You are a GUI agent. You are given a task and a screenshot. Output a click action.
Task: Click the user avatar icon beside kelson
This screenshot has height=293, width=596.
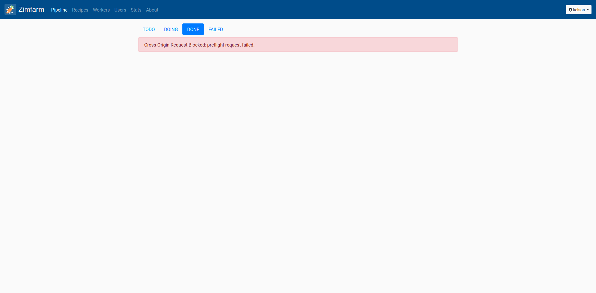570,10
